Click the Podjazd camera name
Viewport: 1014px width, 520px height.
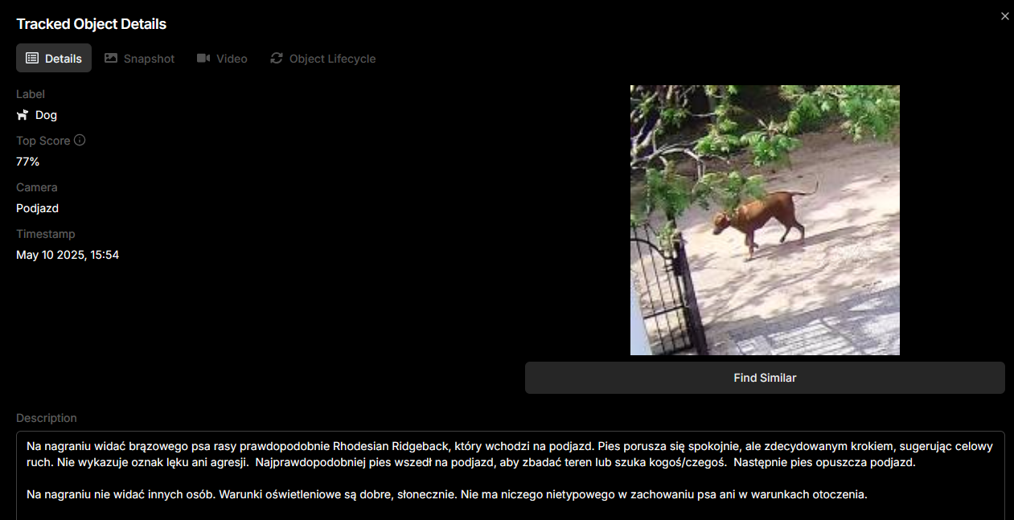[37, 208]
